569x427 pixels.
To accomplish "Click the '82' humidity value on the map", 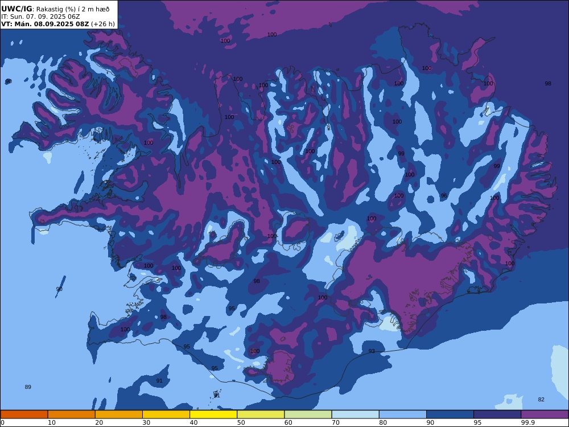I will [x=541, y=400].
